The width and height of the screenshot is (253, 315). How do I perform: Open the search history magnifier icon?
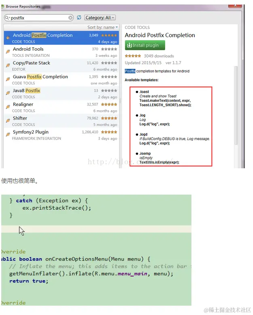point(7,18)
